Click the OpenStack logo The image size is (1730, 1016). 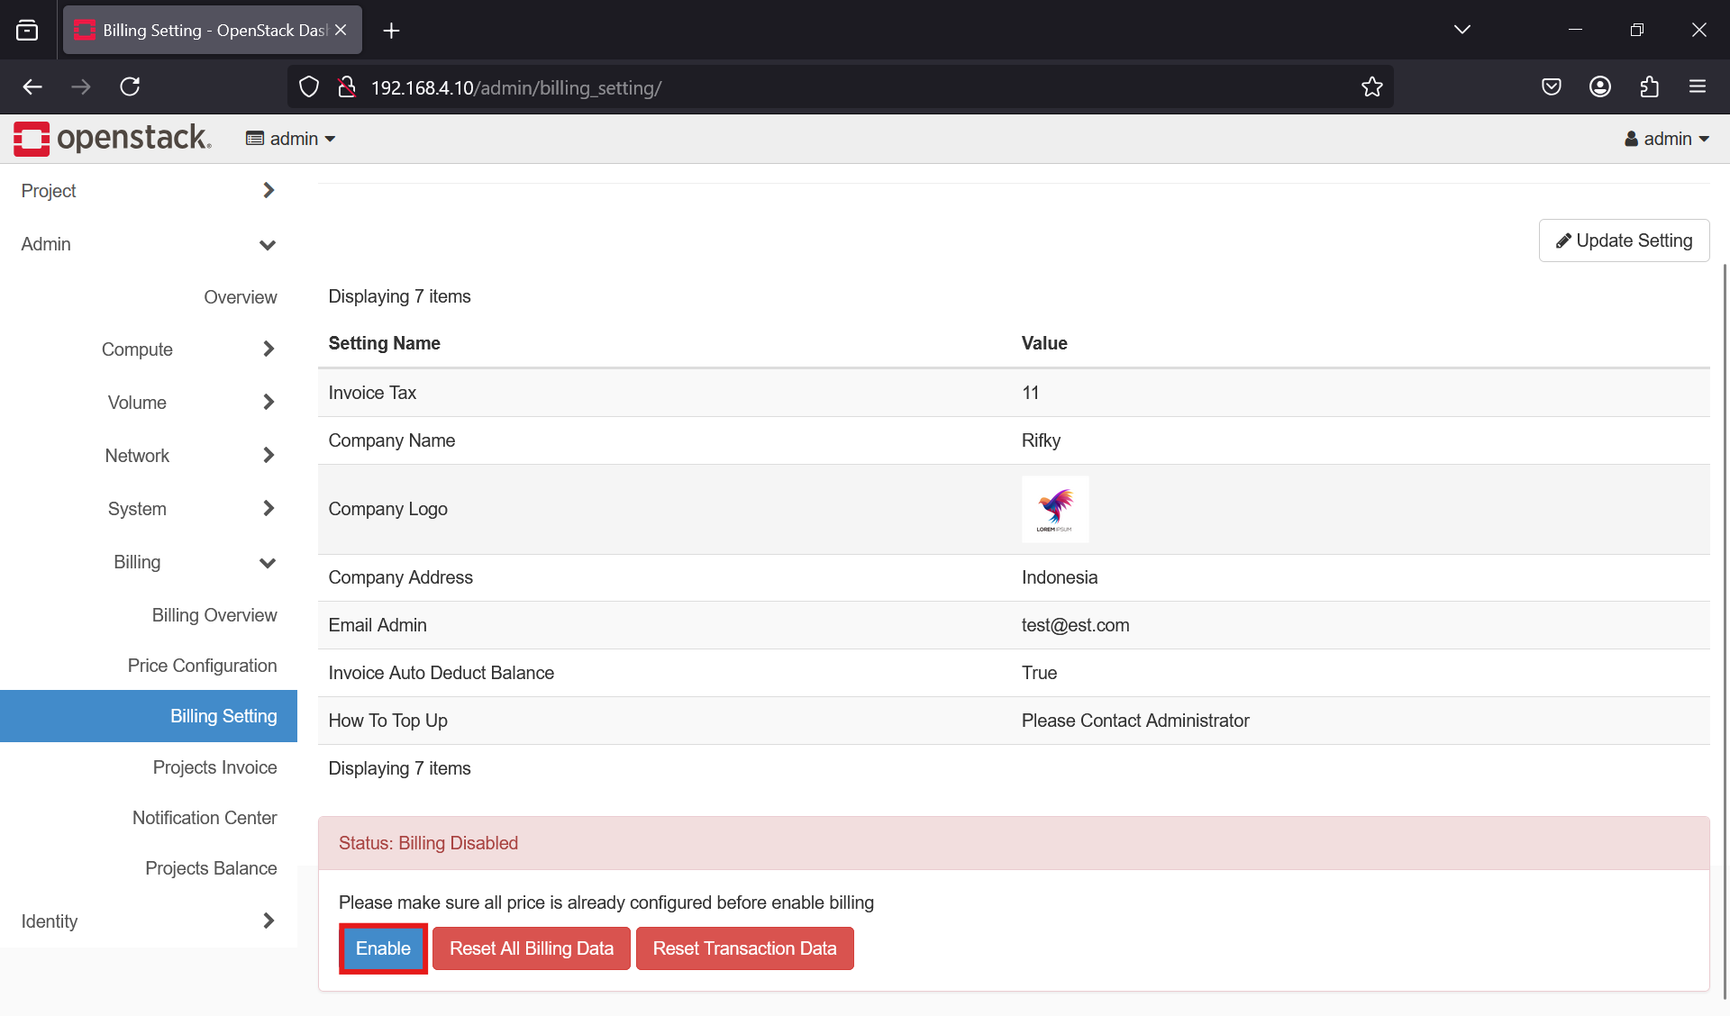(113, 138)
